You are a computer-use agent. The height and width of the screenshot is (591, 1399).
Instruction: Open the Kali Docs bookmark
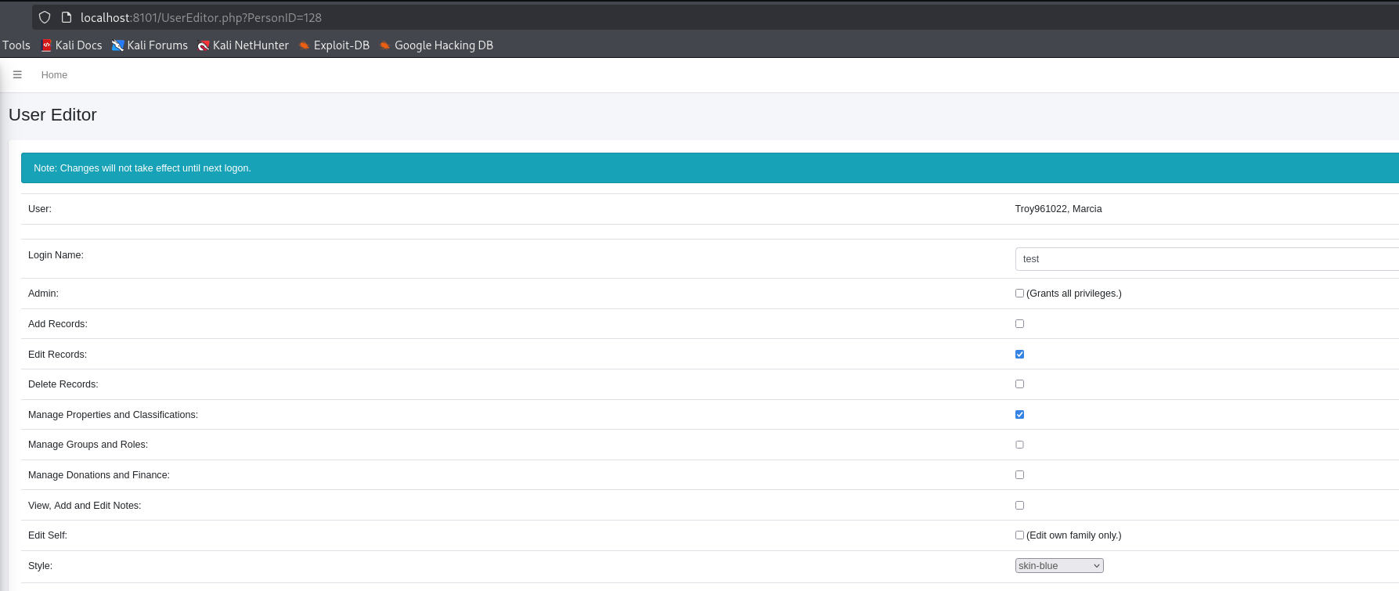[71, 45]
